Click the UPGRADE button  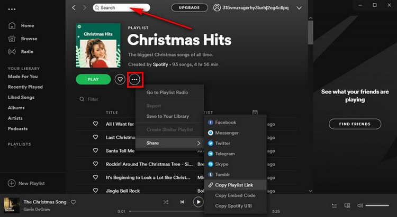190,7
